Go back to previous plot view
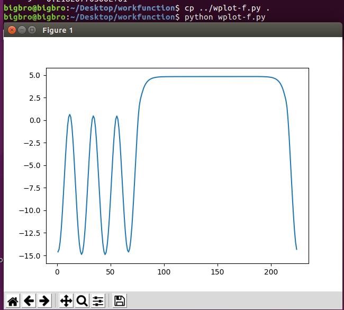This screenshot has width=344, height=310. (29, 301)
